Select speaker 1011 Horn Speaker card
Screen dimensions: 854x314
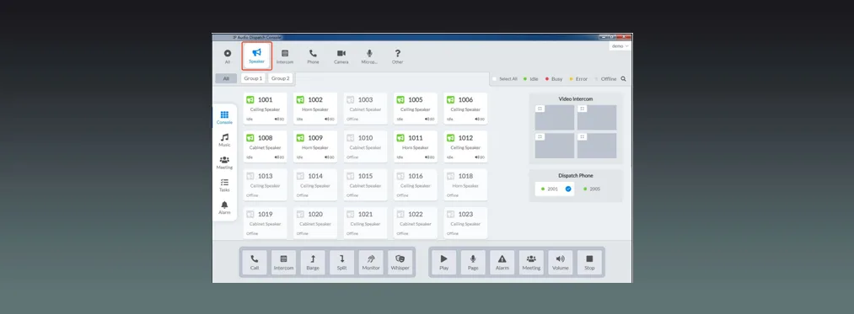[x=416, y=146]
